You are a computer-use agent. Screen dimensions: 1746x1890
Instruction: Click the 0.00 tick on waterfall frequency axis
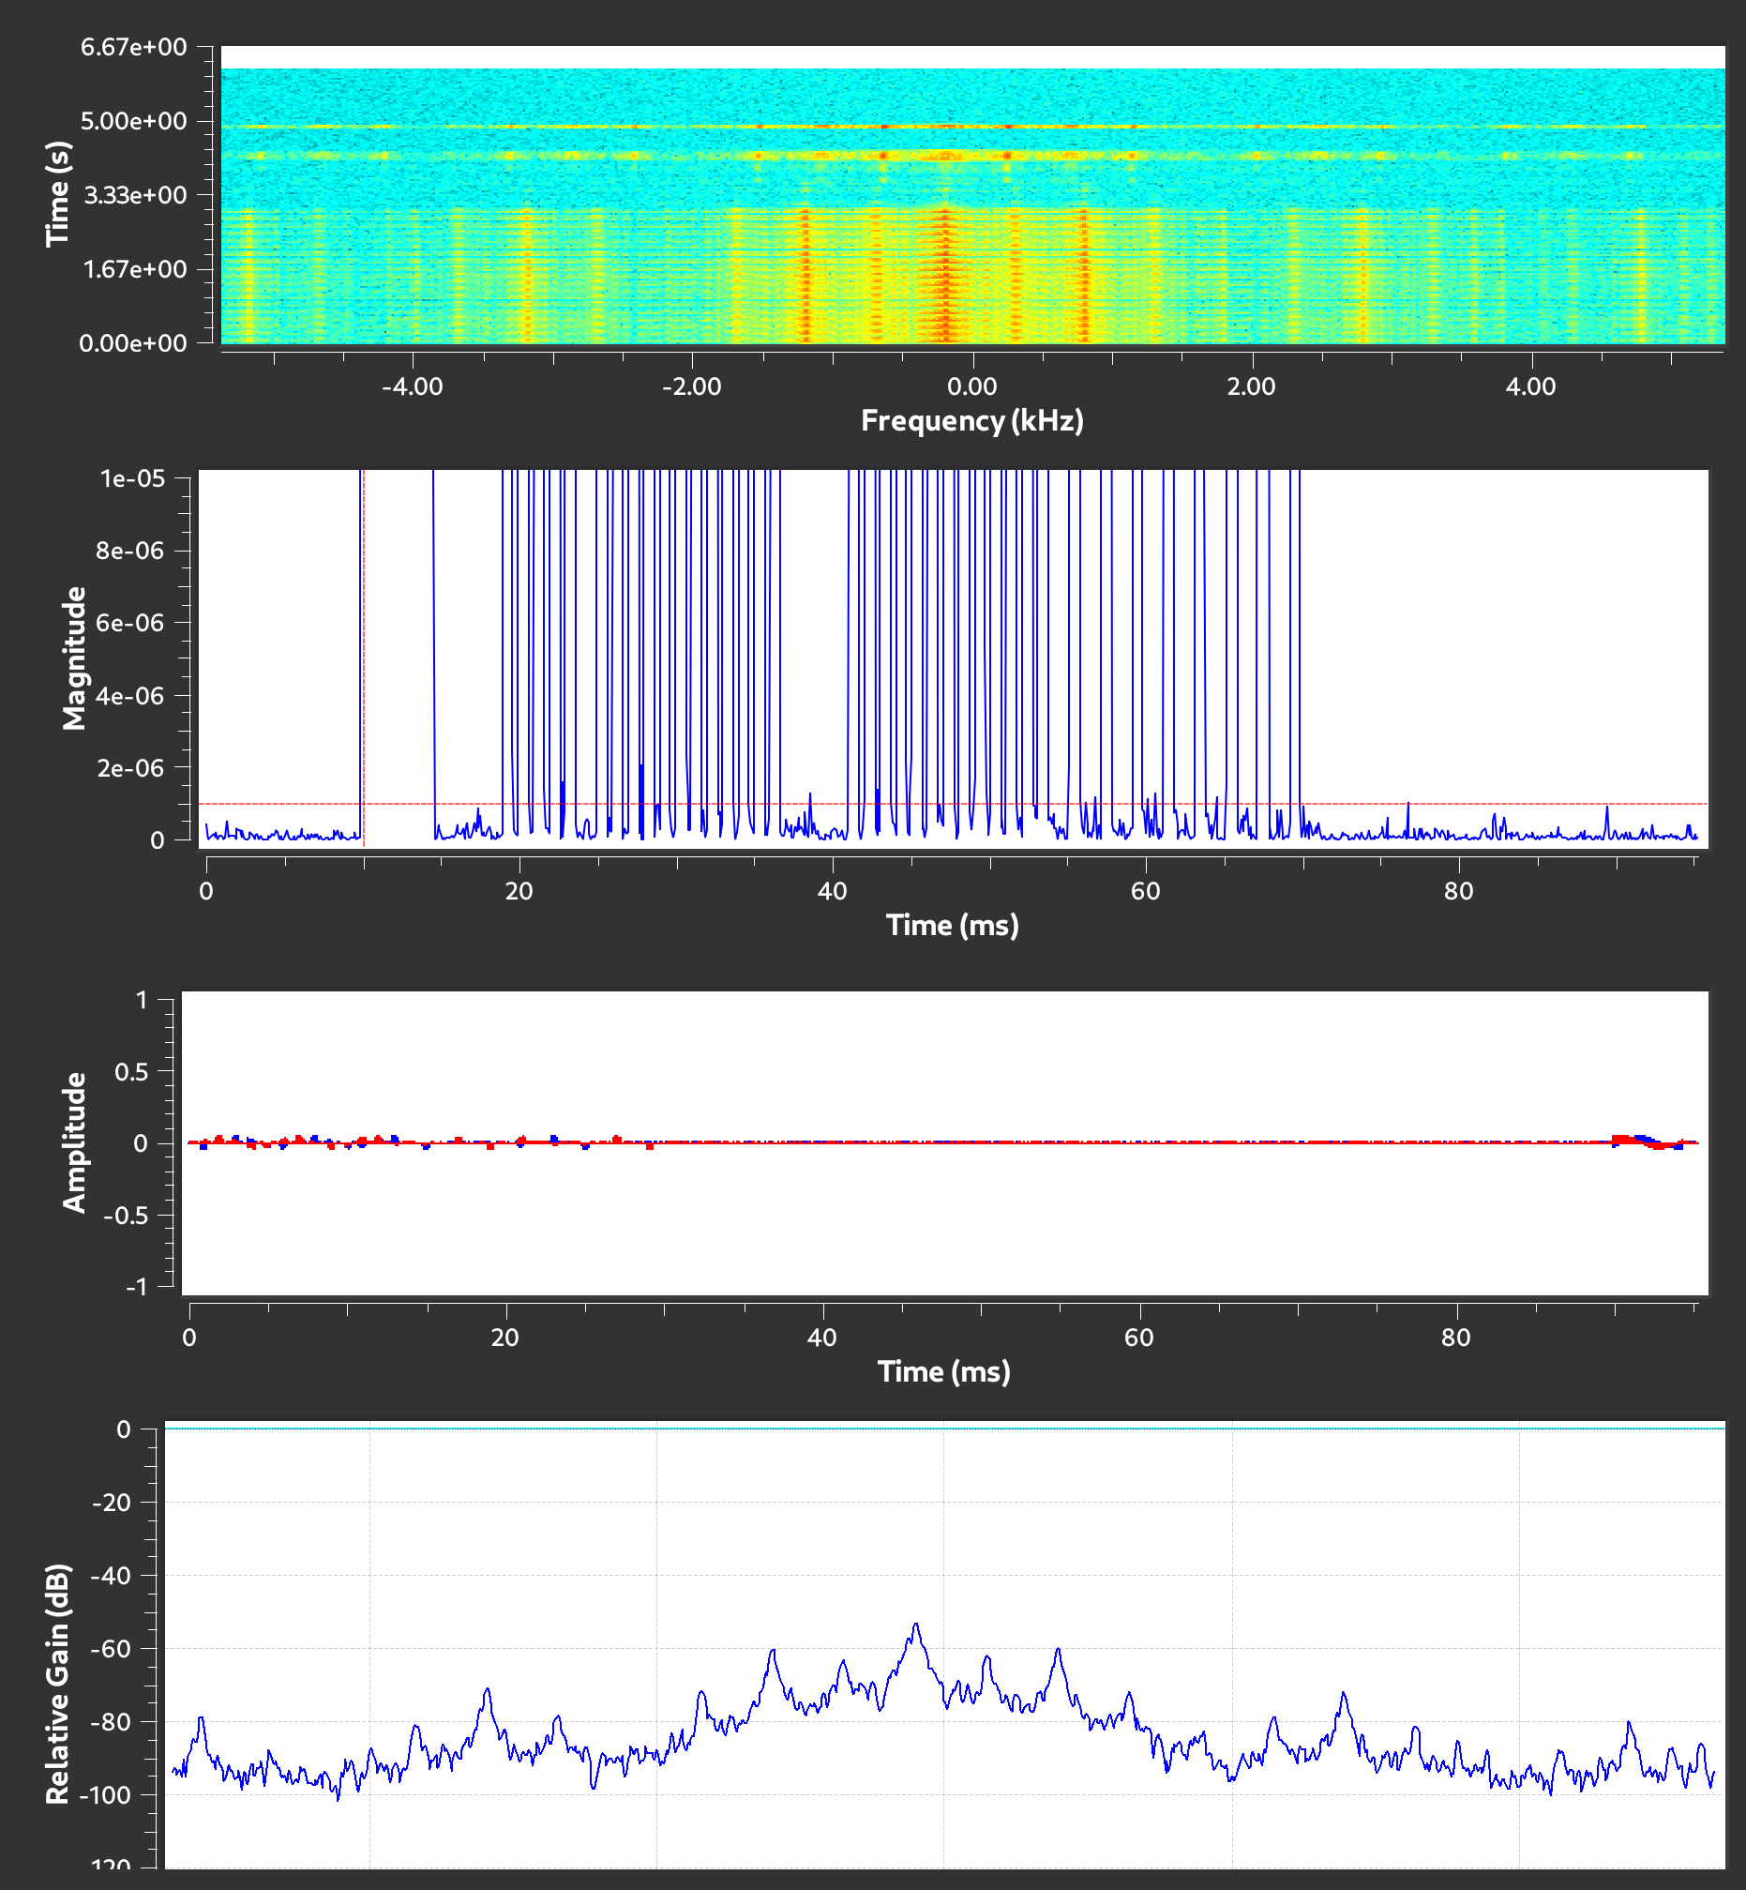[972, 386]
